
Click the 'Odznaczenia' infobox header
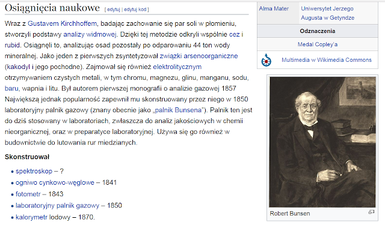tap(317, 31)
